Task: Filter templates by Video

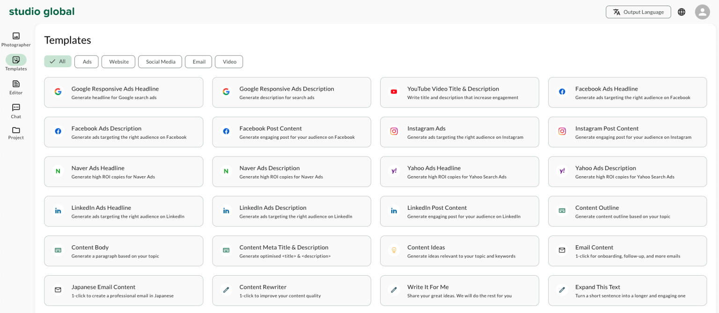Action: pyautogui.click(x=229, y=62)
